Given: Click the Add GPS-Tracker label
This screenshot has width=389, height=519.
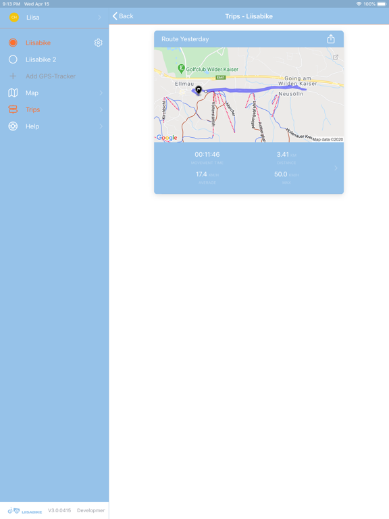Looking at the screenshot, I should pyautogui.click(x=51, y=76).
